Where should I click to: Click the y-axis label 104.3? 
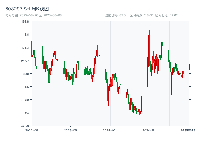click(25, 48)
